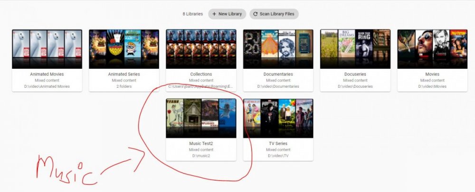475x192 pixels.
Task: Open the Collections library thumbnail
Action: pos(201,49)
